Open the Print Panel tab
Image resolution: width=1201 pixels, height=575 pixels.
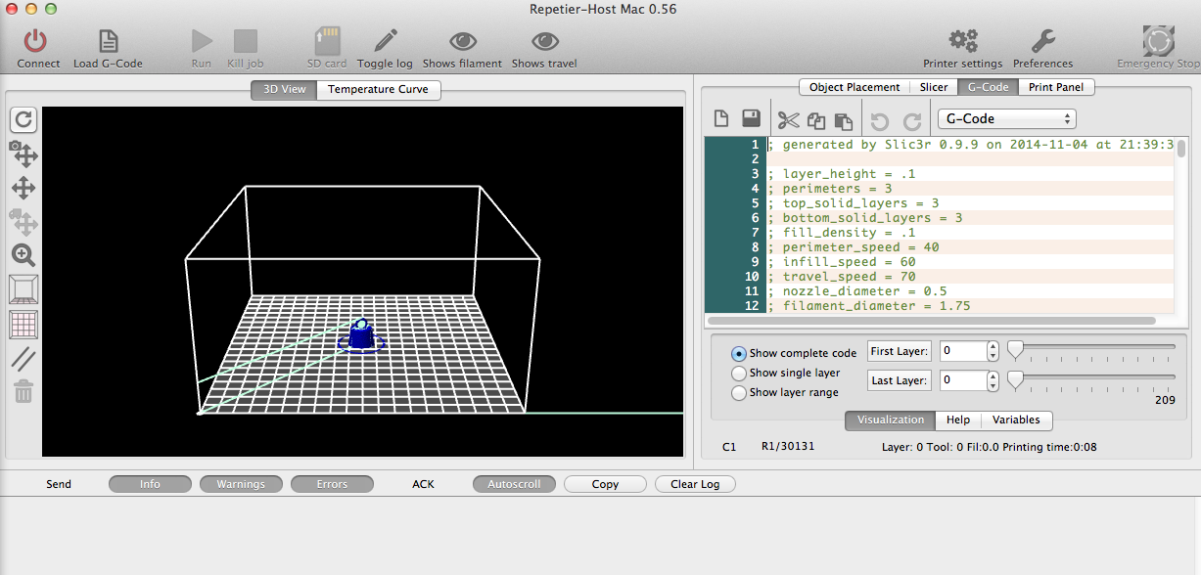coord(1056,87)
